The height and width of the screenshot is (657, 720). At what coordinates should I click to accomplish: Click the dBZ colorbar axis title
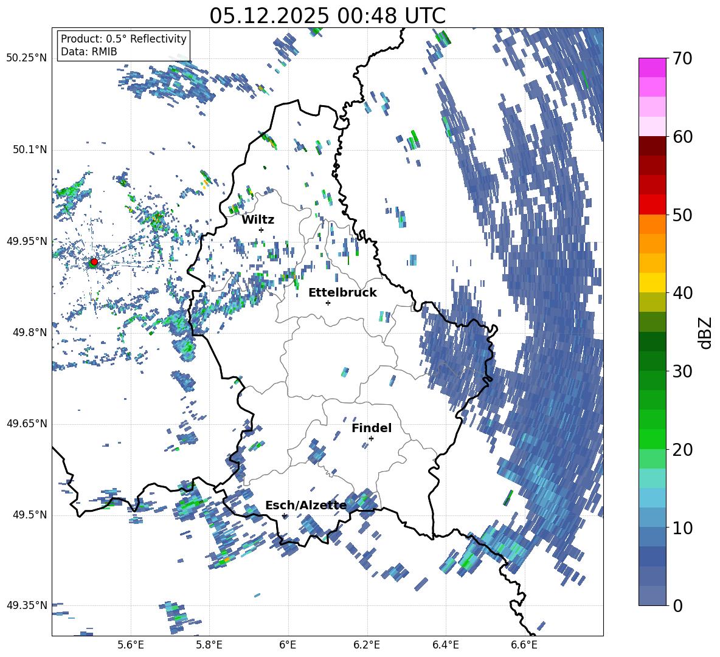tap(706, 332)
